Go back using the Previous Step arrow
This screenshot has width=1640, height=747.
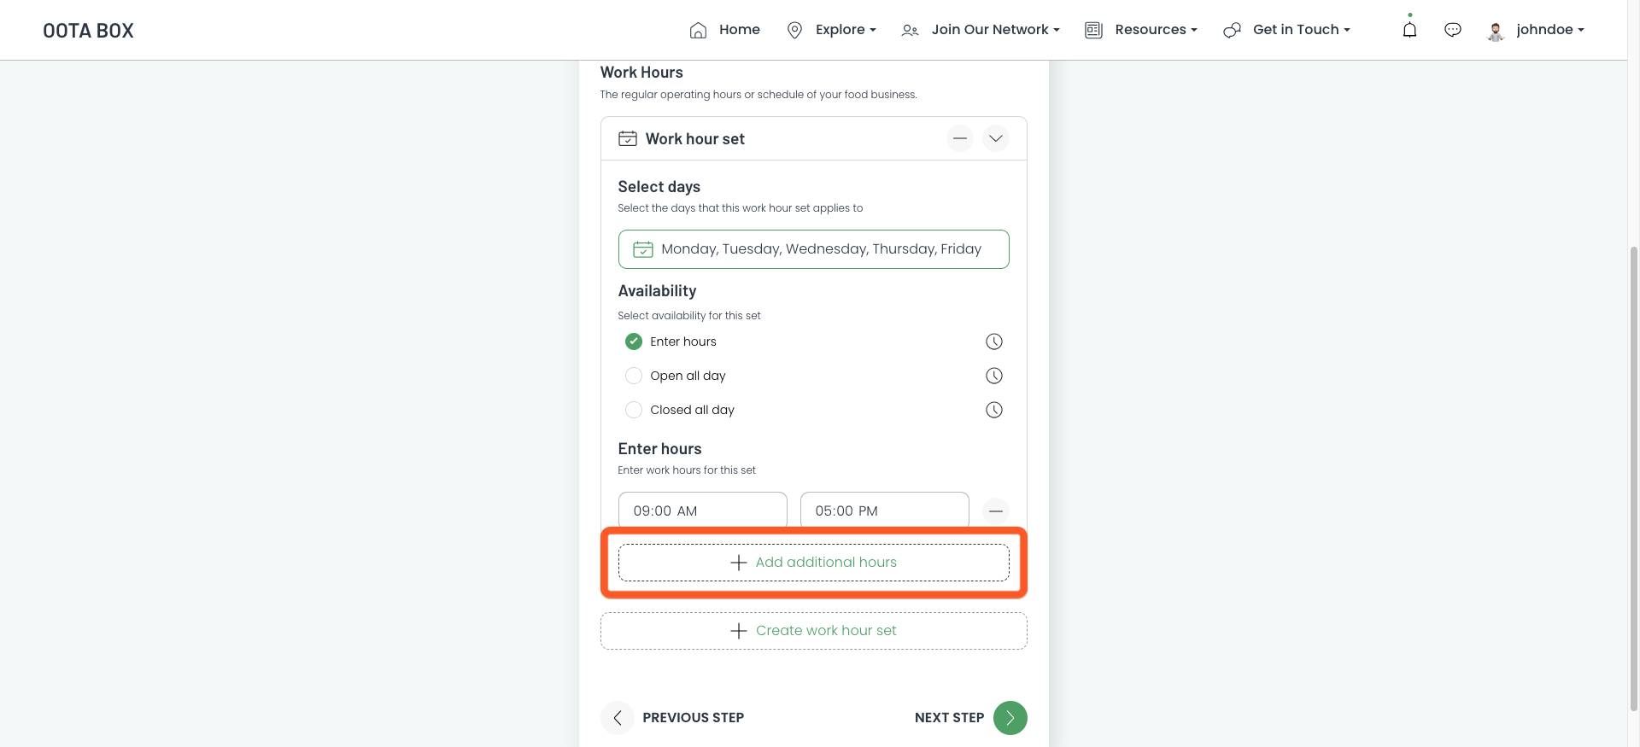point(618,718)
